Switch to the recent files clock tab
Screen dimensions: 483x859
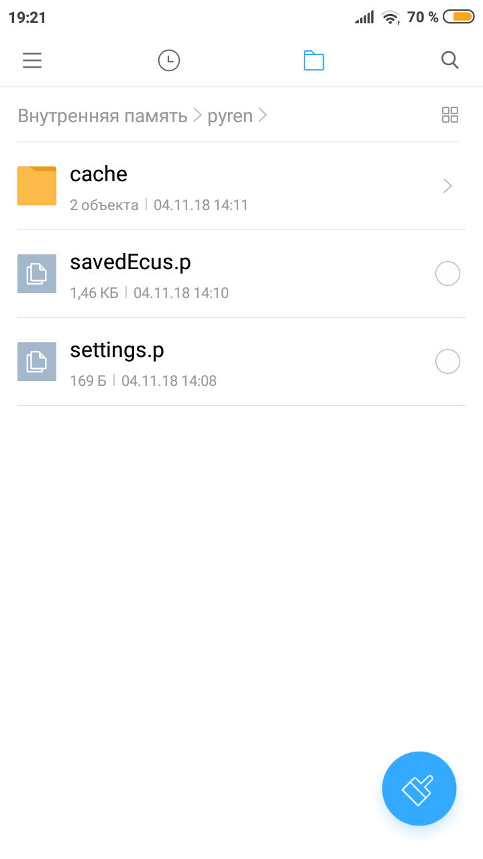[x=169, y=60]
